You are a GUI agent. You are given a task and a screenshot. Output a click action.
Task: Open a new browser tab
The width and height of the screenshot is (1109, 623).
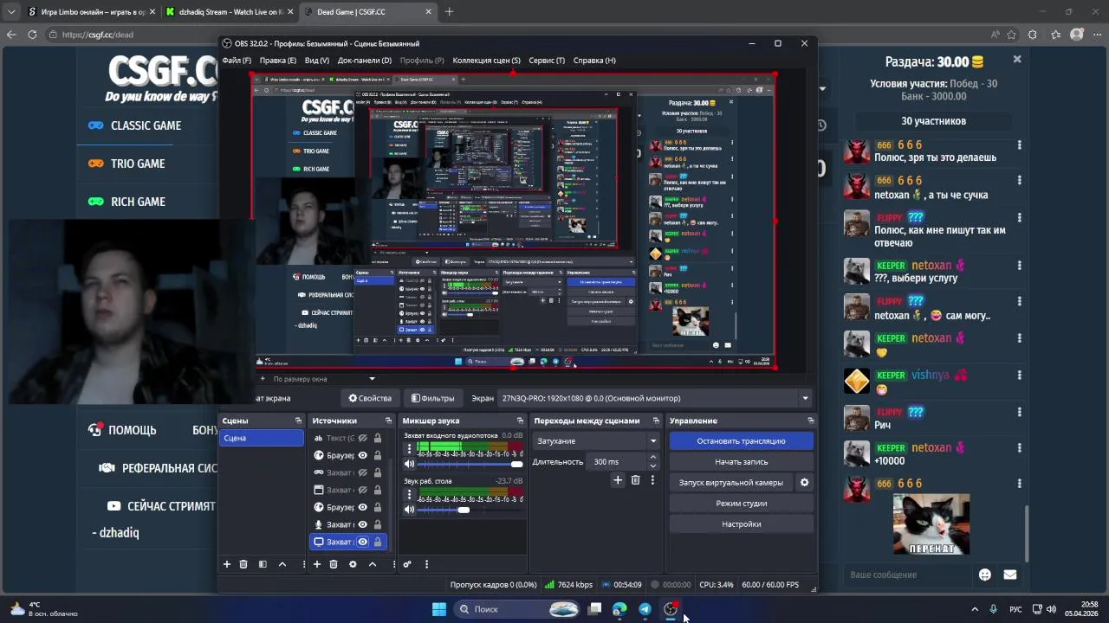click(x=449, y=12)
